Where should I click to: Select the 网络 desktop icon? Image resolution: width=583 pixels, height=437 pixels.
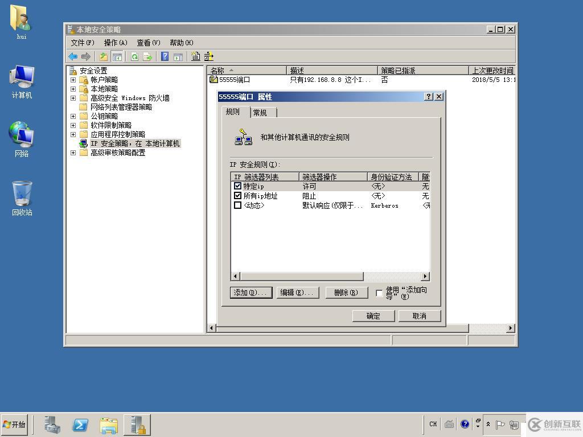(22, 139)
